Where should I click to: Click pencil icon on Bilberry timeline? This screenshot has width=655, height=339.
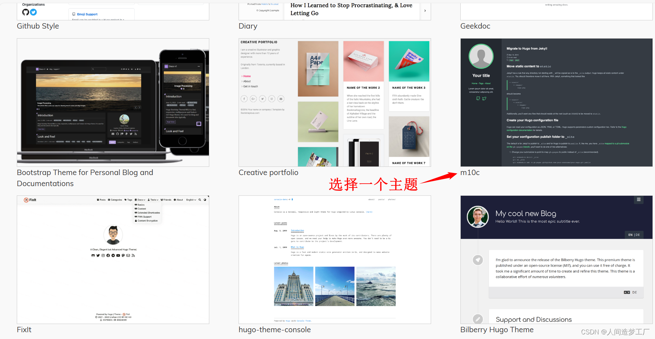[478, 319]
